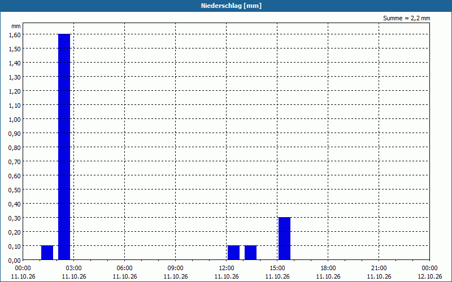Select the 0,10 mm bar near 13:00
This screenshot has width=452, height=282.
coord(250,253)
